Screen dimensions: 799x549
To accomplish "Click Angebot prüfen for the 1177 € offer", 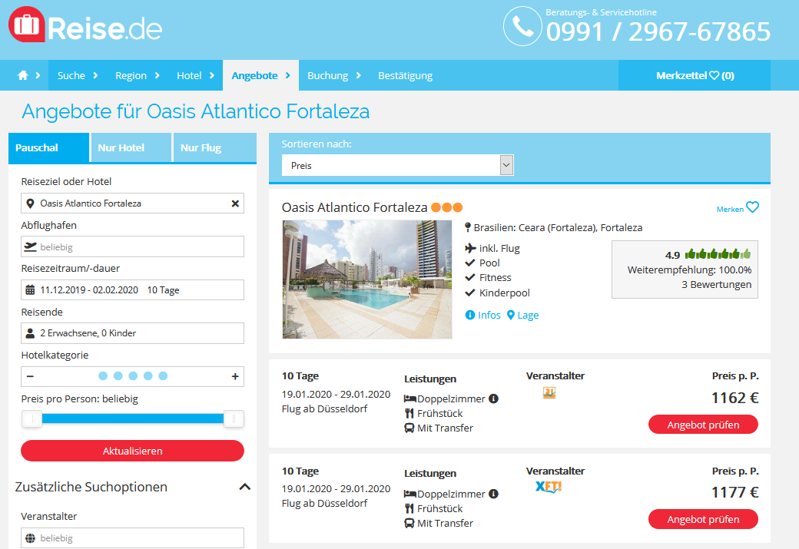I will pos(703,519).
